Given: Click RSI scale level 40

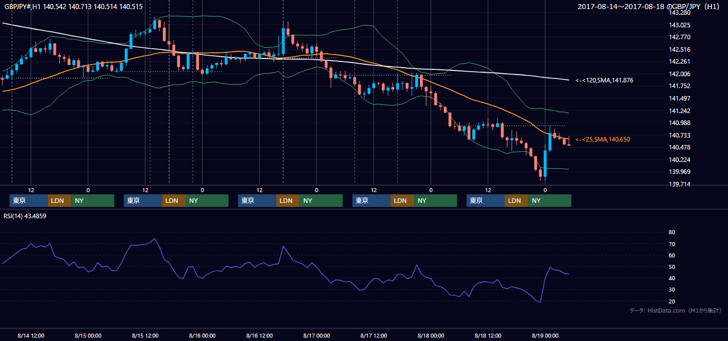Looking at the screenshot, I should [x=672, y=278].
